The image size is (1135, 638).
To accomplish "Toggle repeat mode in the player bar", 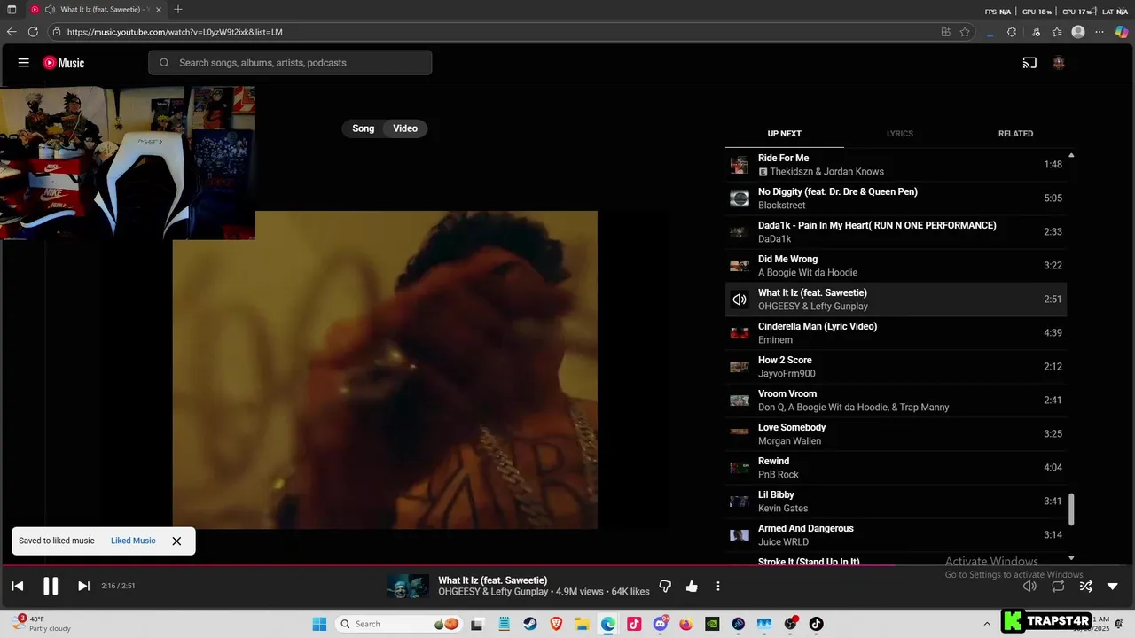I will [x=1058, y=586].
